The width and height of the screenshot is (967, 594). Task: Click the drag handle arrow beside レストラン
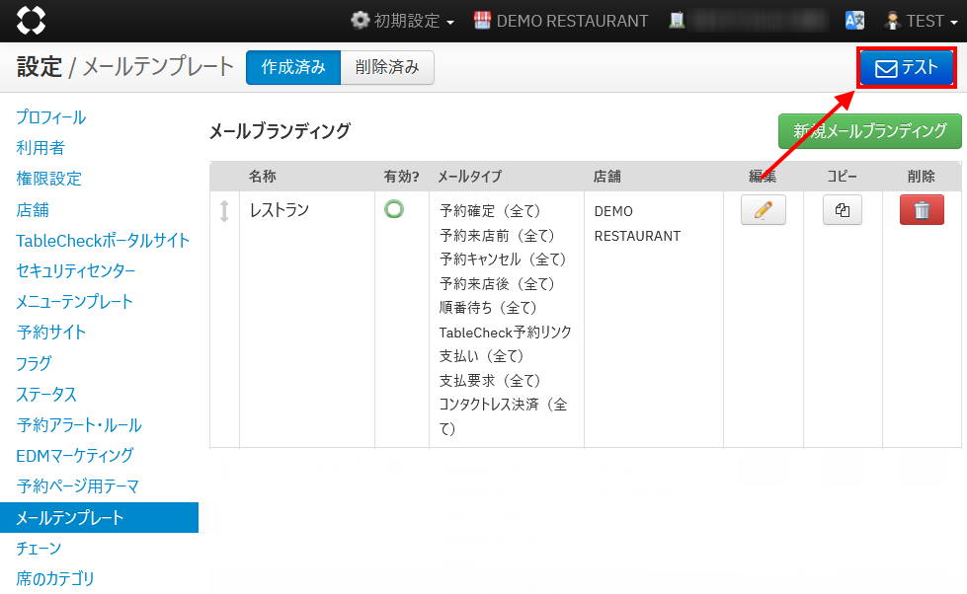[224, 210]
